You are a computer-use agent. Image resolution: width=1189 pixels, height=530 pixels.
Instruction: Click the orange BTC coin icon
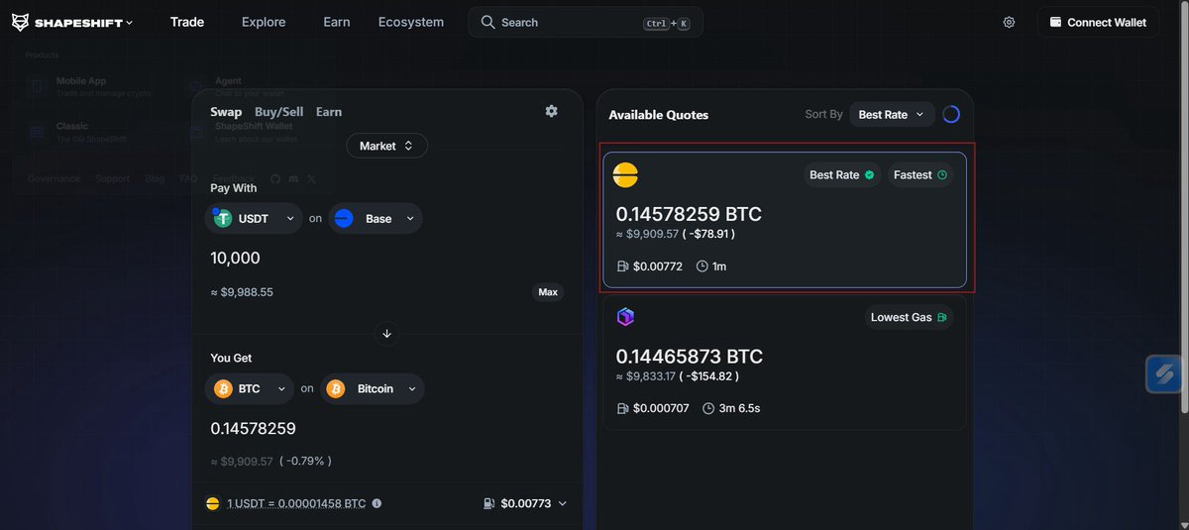222,388
